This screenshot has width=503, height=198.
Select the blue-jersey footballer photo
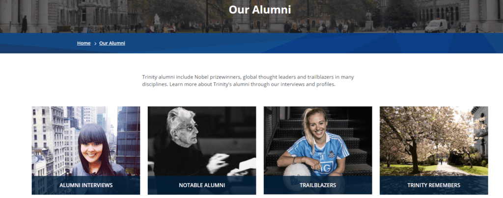point(318,141)
